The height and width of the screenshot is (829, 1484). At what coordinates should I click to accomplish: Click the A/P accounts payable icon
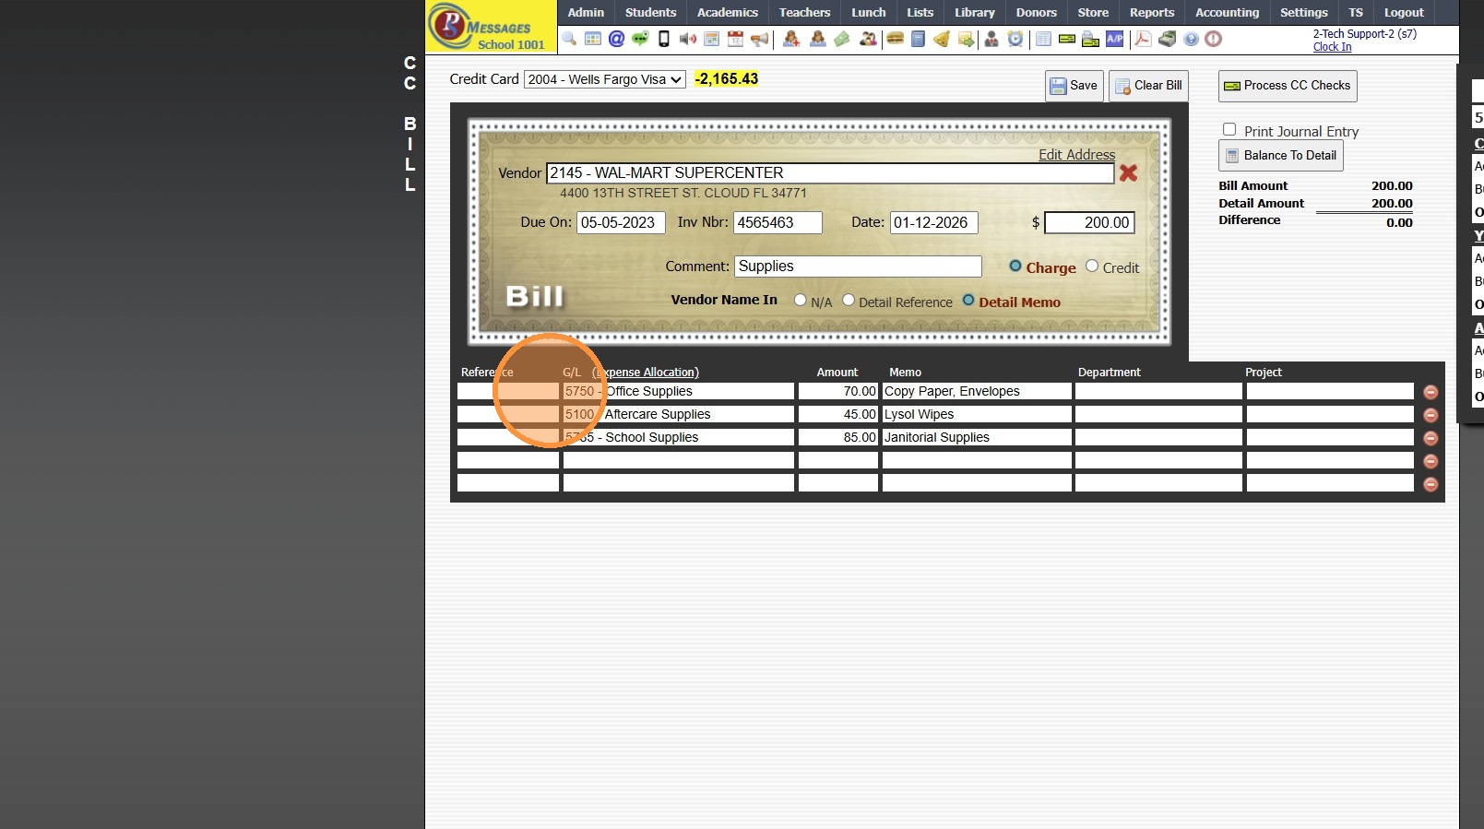(1115, 39)
